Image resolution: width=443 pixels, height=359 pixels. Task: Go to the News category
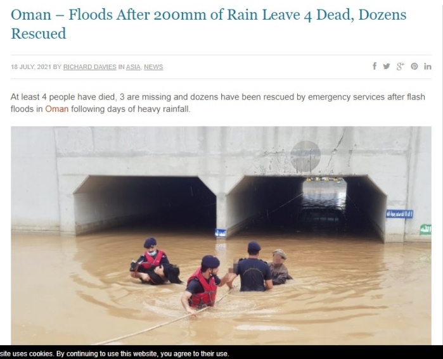(153, 67)
